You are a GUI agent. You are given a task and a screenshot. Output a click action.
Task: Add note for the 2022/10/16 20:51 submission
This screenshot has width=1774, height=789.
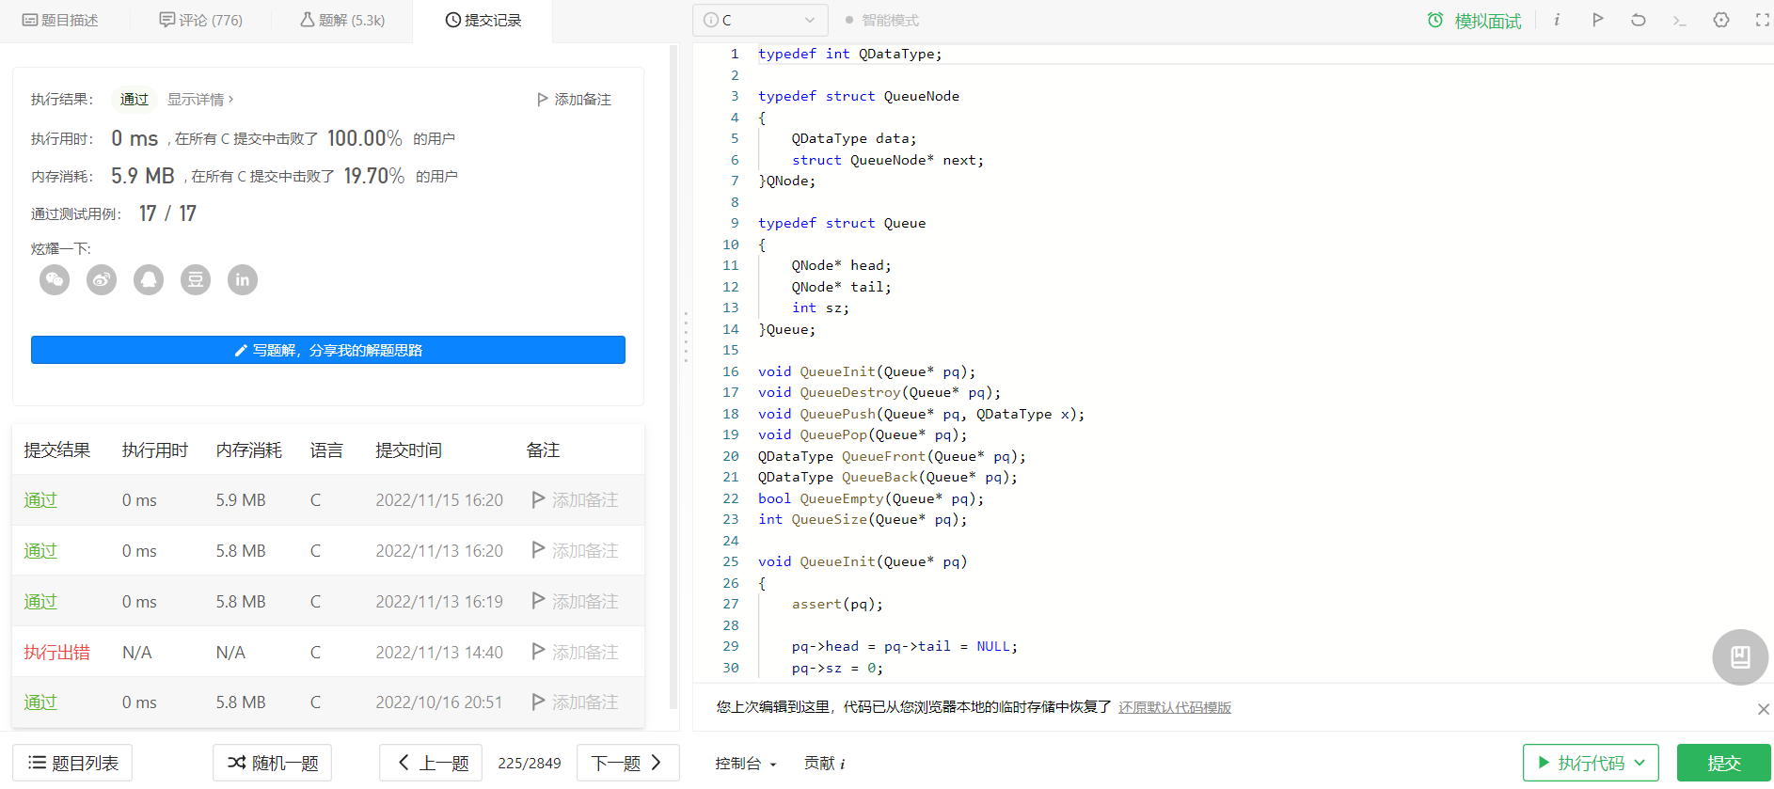coord(575,702)
